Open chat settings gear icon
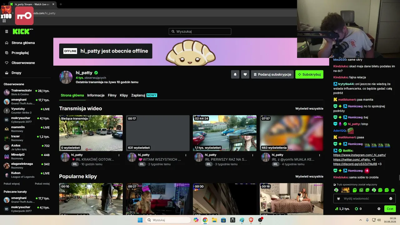This screenshot has width=400, height=225. click(379, 209)
